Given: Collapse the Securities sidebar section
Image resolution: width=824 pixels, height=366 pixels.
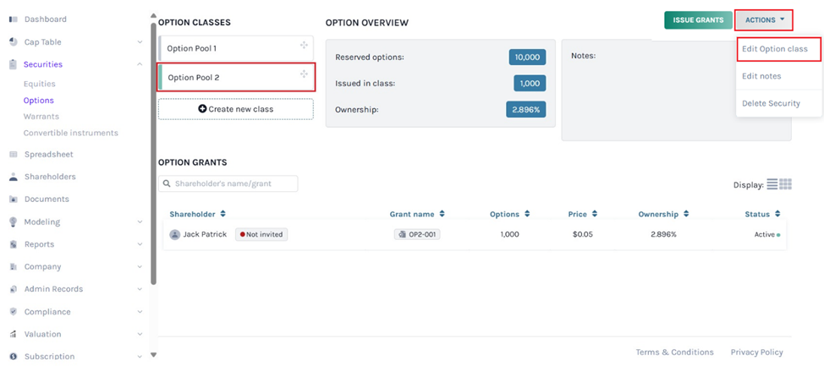Looking at the screenshot, I should coord(140,64).
